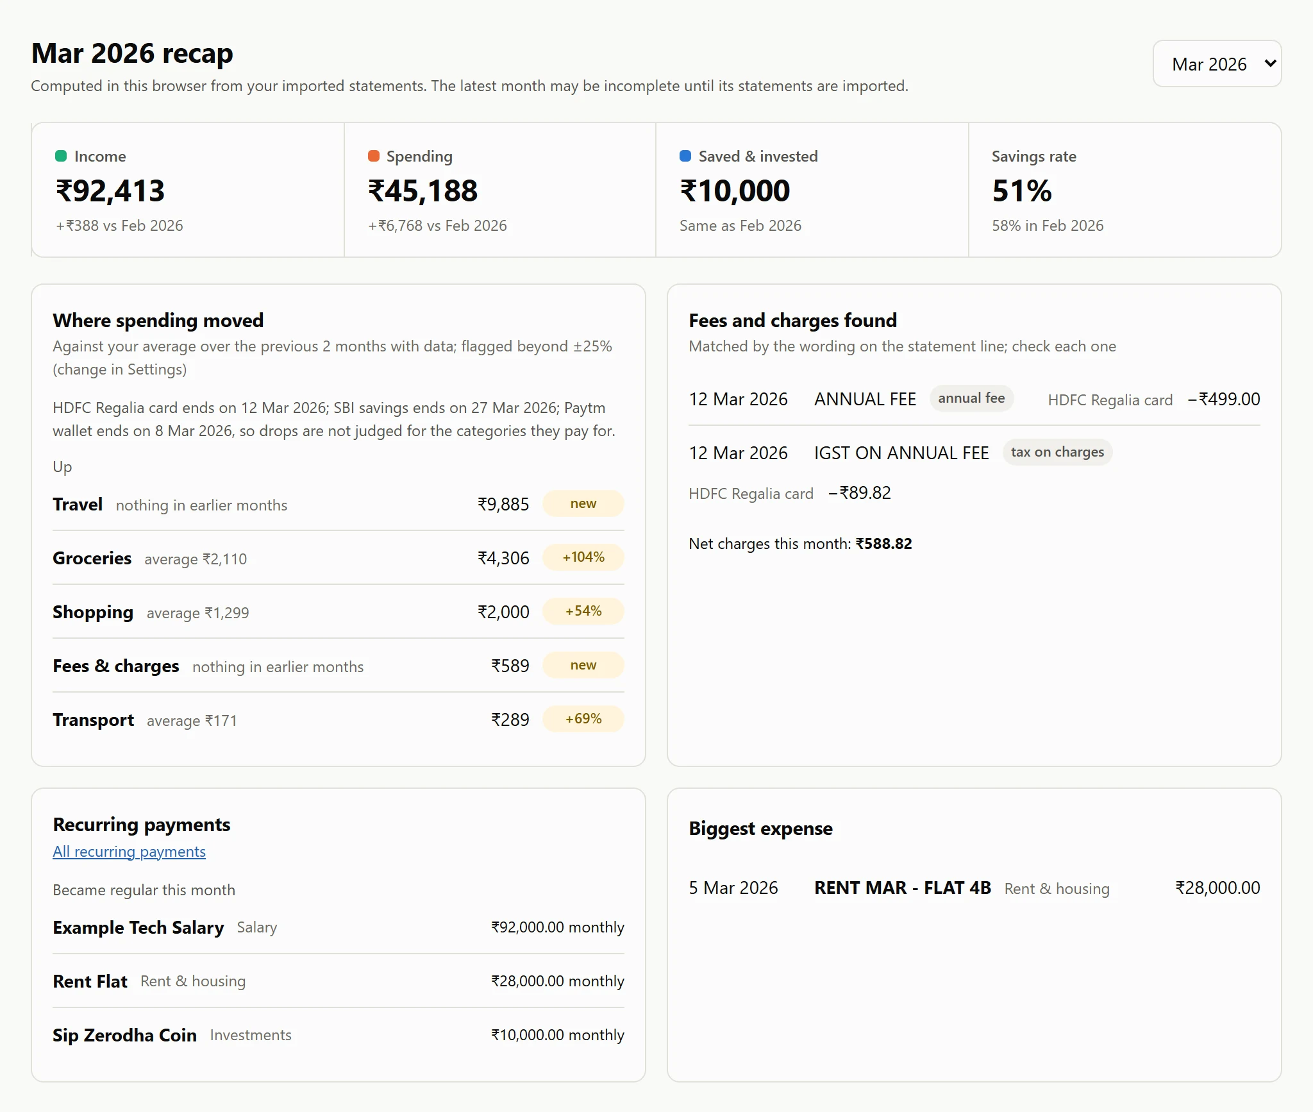Click the 'Fees & charges' category name
Image resolution: width=1313 pixels, height=1112 pixels.
pyautogui.click(x=116, y=666)
